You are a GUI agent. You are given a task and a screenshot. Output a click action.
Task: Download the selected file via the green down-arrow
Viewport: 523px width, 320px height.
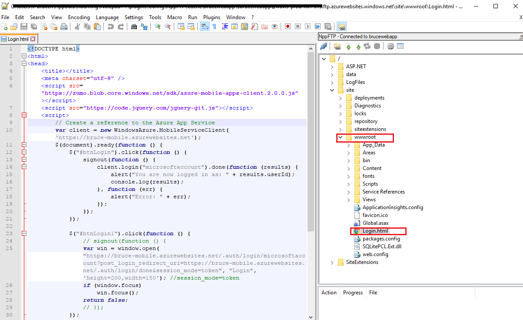coord(348,47)
